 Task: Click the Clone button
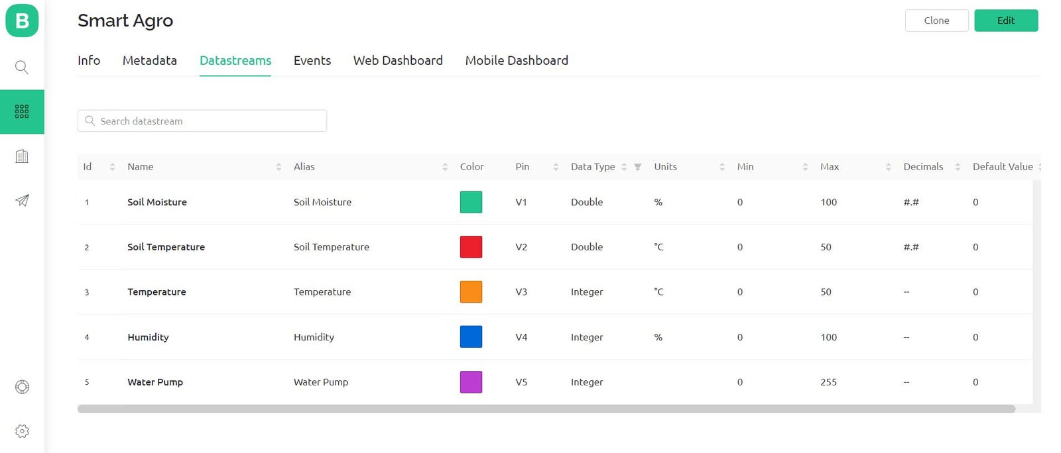(936, 21)
